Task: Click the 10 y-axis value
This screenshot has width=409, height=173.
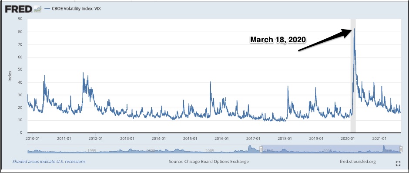Action: click(x=20, y=120)
